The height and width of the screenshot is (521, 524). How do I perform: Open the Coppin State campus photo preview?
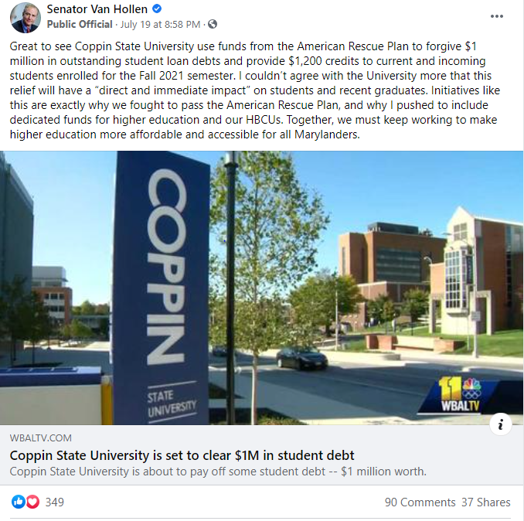pyautogui.click(x=262, y=288)
